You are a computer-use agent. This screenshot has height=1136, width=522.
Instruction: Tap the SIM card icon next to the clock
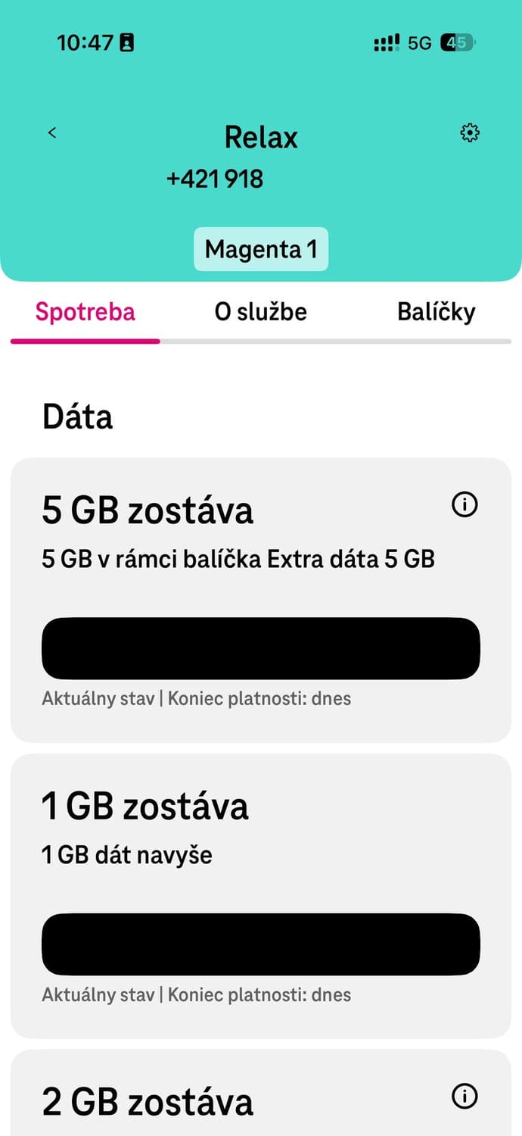[127, 42]
